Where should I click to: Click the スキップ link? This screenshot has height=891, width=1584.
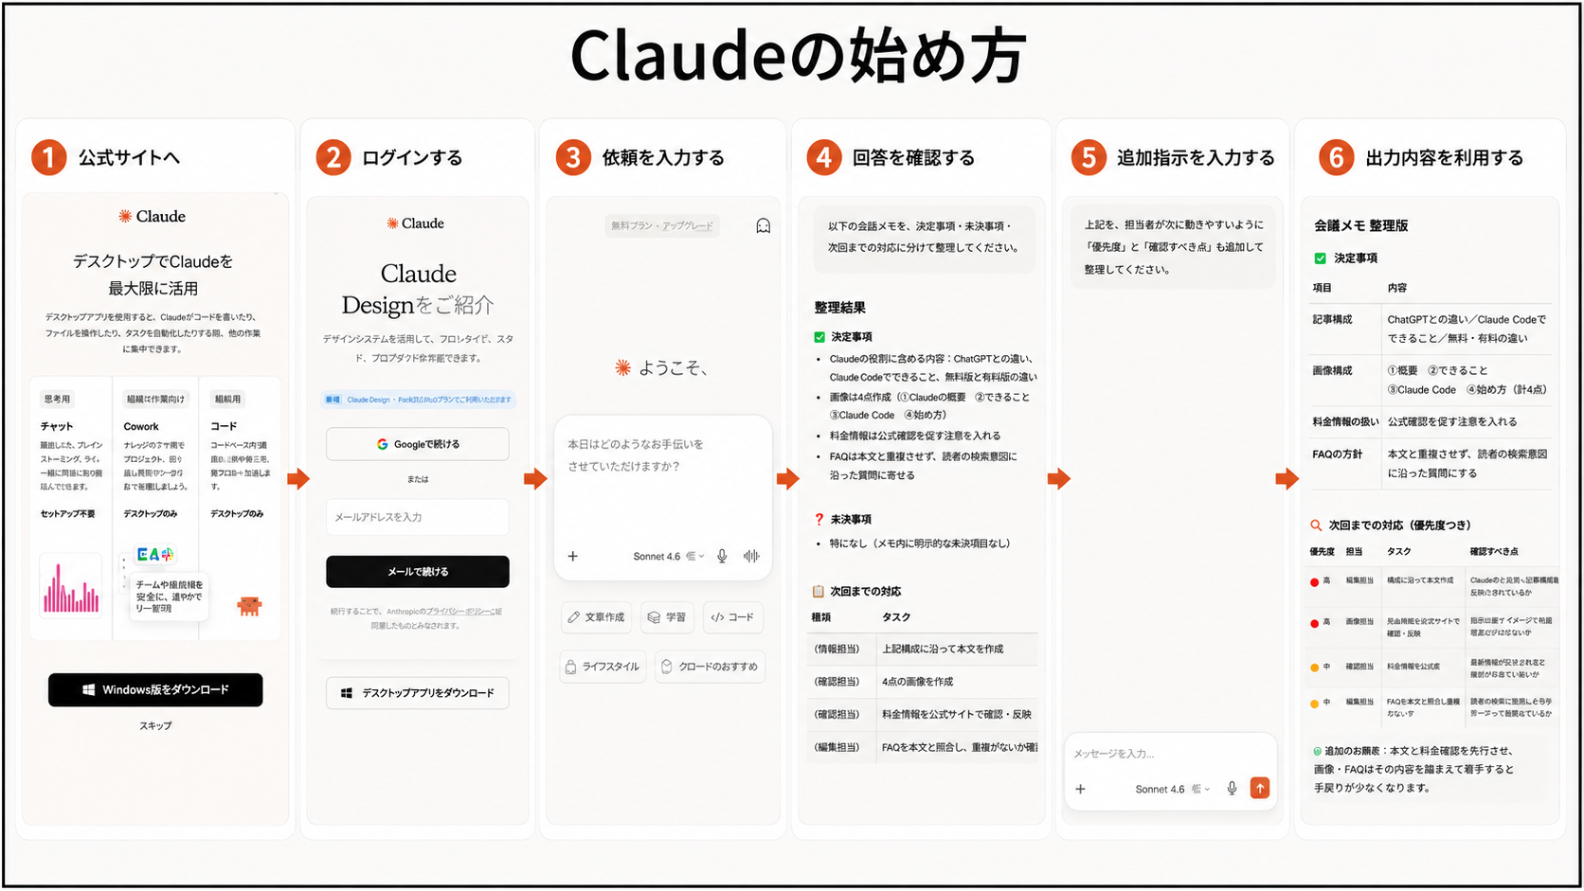[155, 725]
